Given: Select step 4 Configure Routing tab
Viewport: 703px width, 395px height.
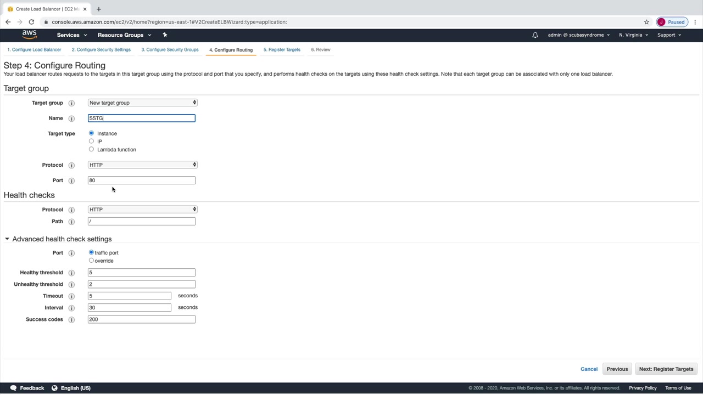Looking at the screenshot, I should 231,50.
